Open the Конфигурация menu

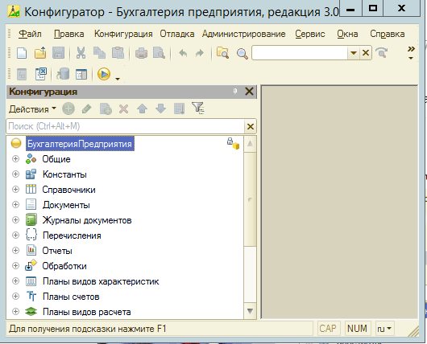[123, 34]
